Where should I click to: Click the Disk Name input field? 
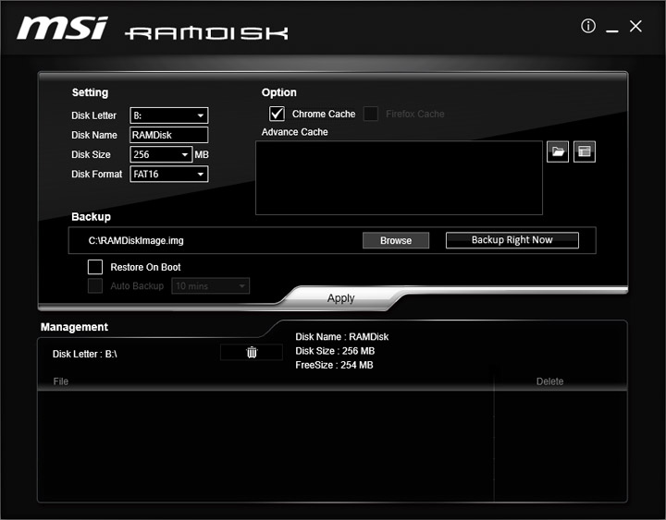coord(169,135)
